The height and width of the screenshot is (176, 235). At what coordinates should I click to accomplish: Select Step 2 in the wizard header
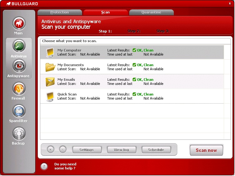pyautogui.click(x=134, y=31)
